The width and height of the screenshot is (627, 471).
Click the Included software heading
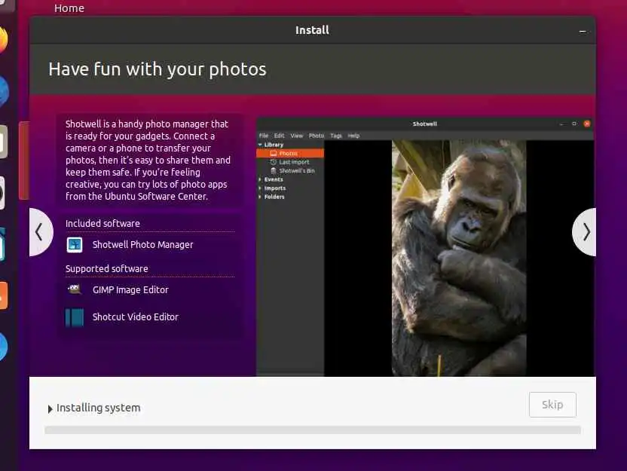102,224
